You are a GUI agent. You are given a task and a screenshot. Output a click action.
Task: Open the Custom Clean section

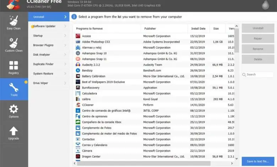coord(14,45)
